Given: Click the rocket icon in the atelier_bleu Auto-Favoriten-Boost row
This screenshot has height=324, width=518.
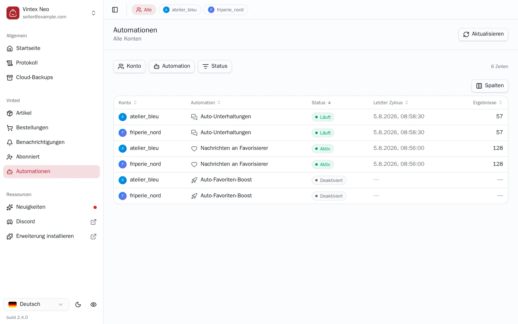Looking at the screenshot, I should [194, 180].
